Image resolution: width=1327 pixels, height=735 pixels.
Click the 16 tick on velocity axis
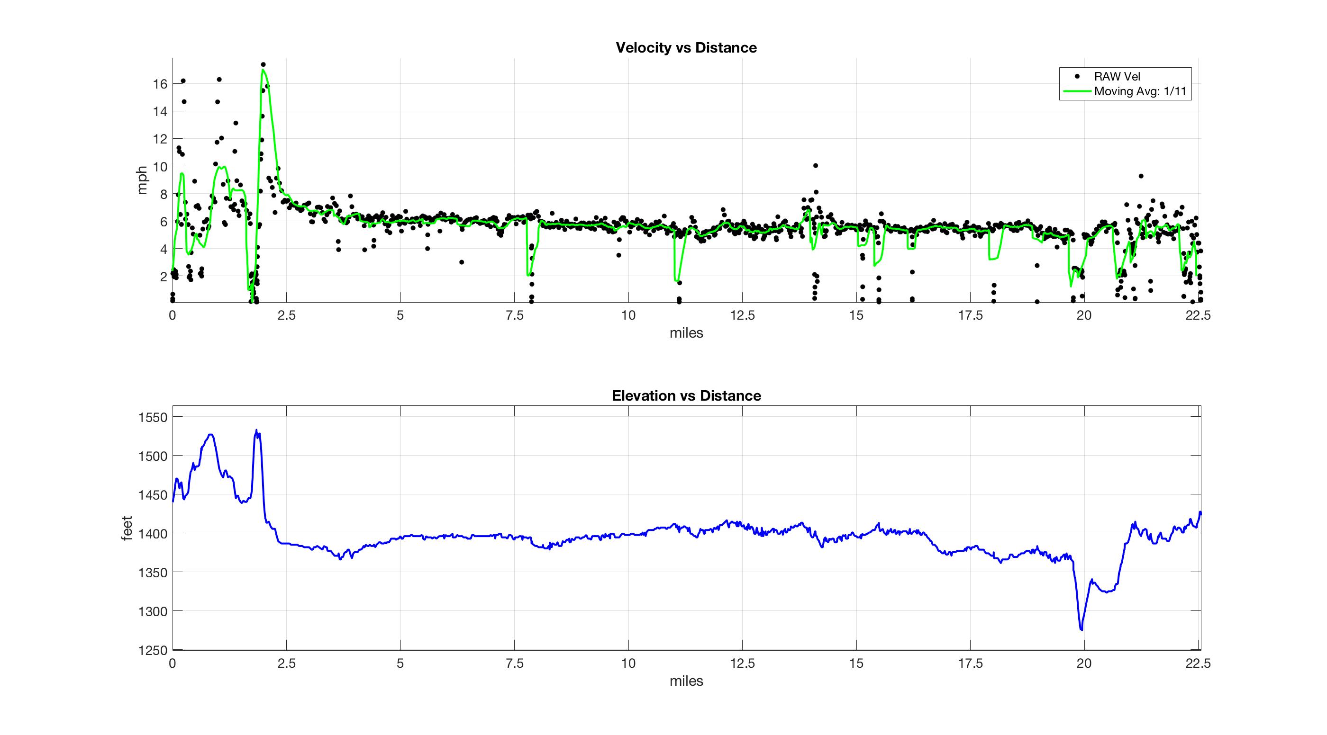(160, 84)
